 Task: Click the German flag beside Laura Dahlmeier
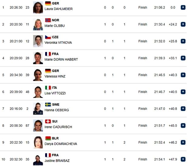(48, 3)
